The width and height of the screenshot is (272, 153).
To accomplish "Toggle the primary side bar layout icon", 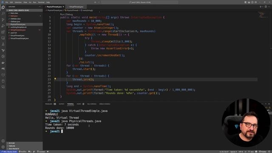I will tap(246, 2).
